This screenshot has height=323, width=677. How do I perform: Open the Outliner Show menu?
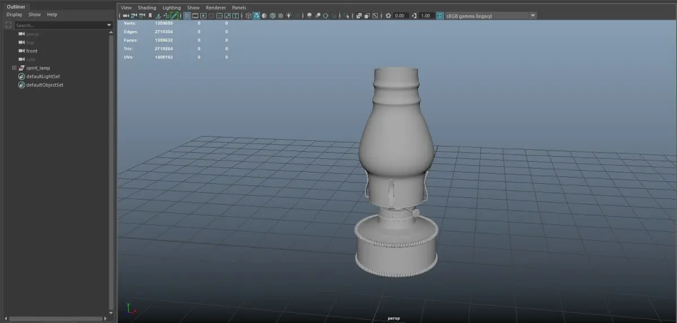tap(34, 15)
